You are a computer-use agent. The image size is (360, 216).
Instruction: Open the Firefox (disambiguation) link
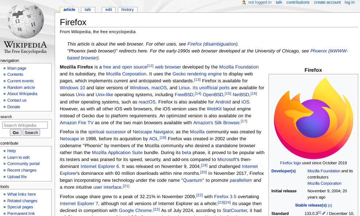[212, 44]
